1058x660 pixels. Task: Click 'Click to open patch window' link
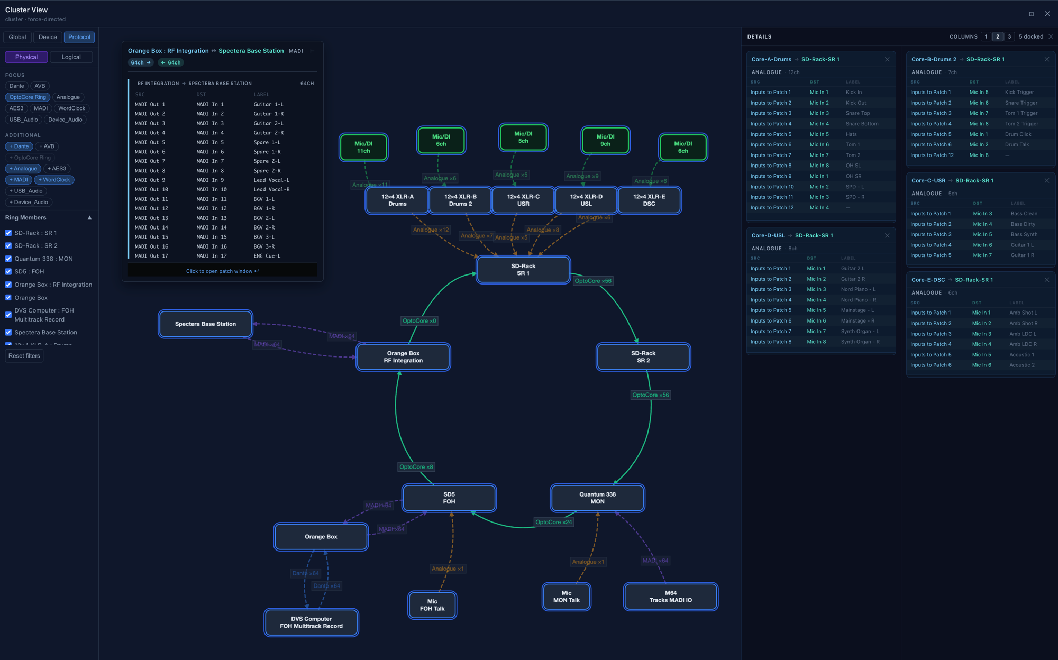[222, 271]
